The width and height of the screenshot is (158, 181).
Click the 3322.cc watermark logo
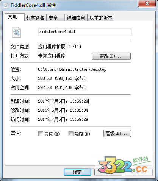(x=124, y=165)
